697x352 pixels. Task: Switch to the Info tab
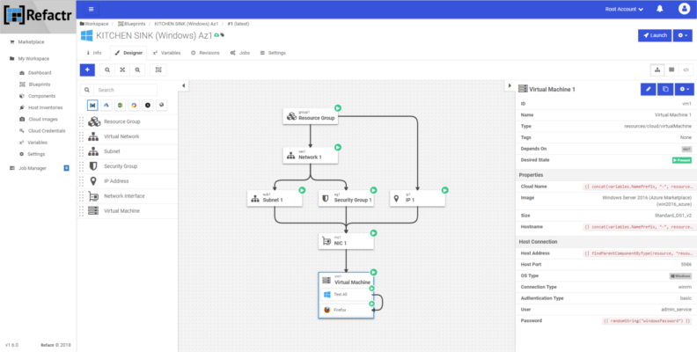tap(94, 53)
